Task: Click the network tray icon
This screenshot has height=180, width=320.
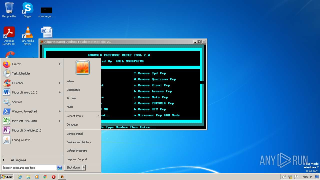Action: [x=290, y=177]
